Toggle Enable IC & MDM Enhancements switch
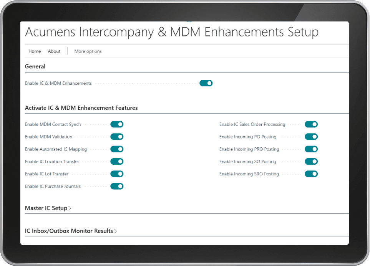This screenshot has width=370, height=266. click(x=206, y=83)
